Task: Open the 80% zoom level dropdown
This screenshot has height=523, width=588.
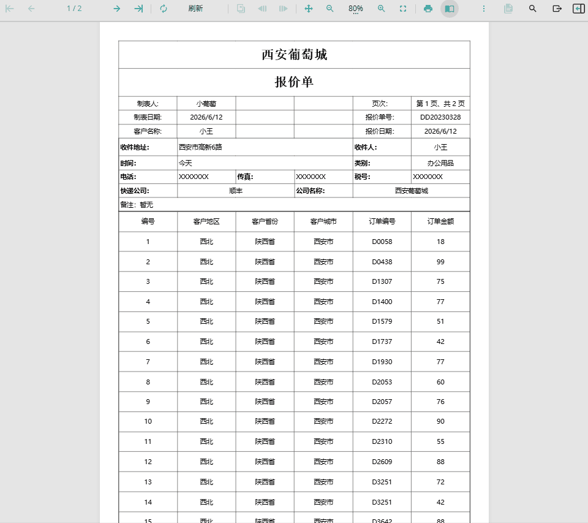Action: (355, 9)
